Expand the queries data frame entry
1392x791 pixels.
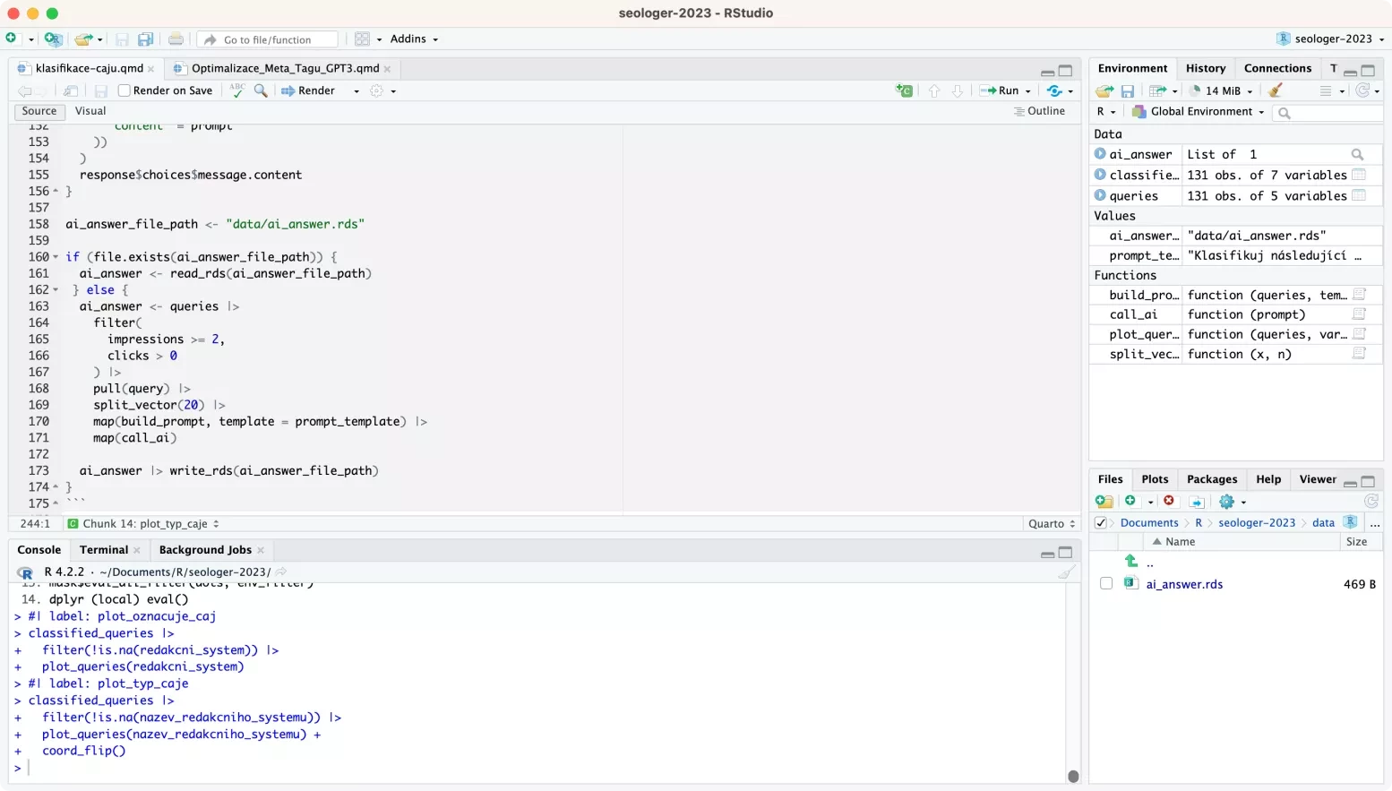1100,195
